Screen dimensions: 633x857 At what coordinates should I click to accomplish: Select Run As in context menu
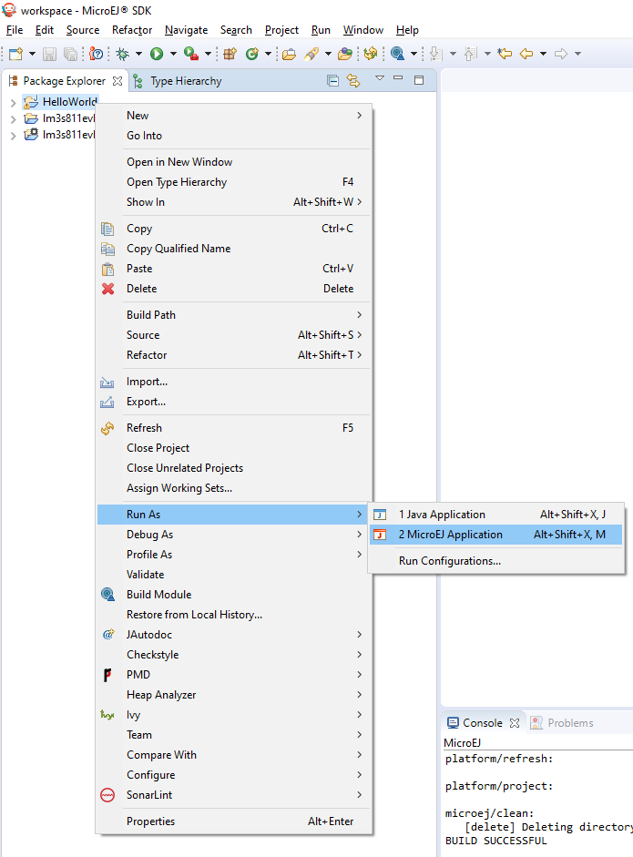[233, 515]
